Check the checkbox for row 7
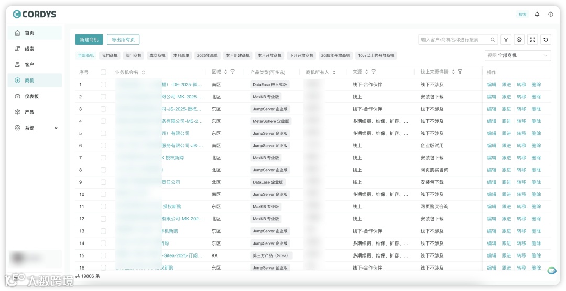This screenshot has height=291, width=566. (x=103, y=158)
